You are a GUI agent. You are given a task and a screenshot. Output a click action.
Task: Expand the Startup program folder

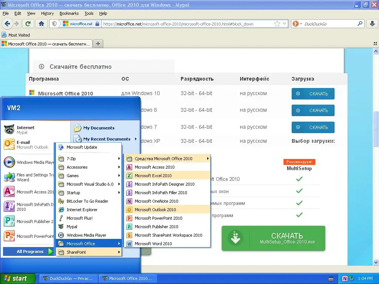(89, 192)
